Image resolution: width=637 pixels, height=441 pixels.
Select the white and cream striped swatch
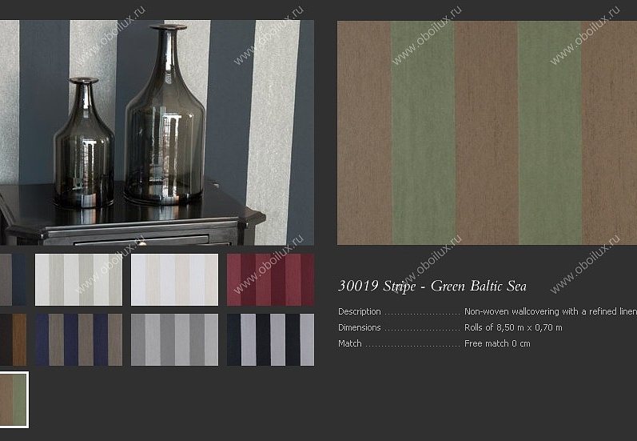click(x=175, y=279)
